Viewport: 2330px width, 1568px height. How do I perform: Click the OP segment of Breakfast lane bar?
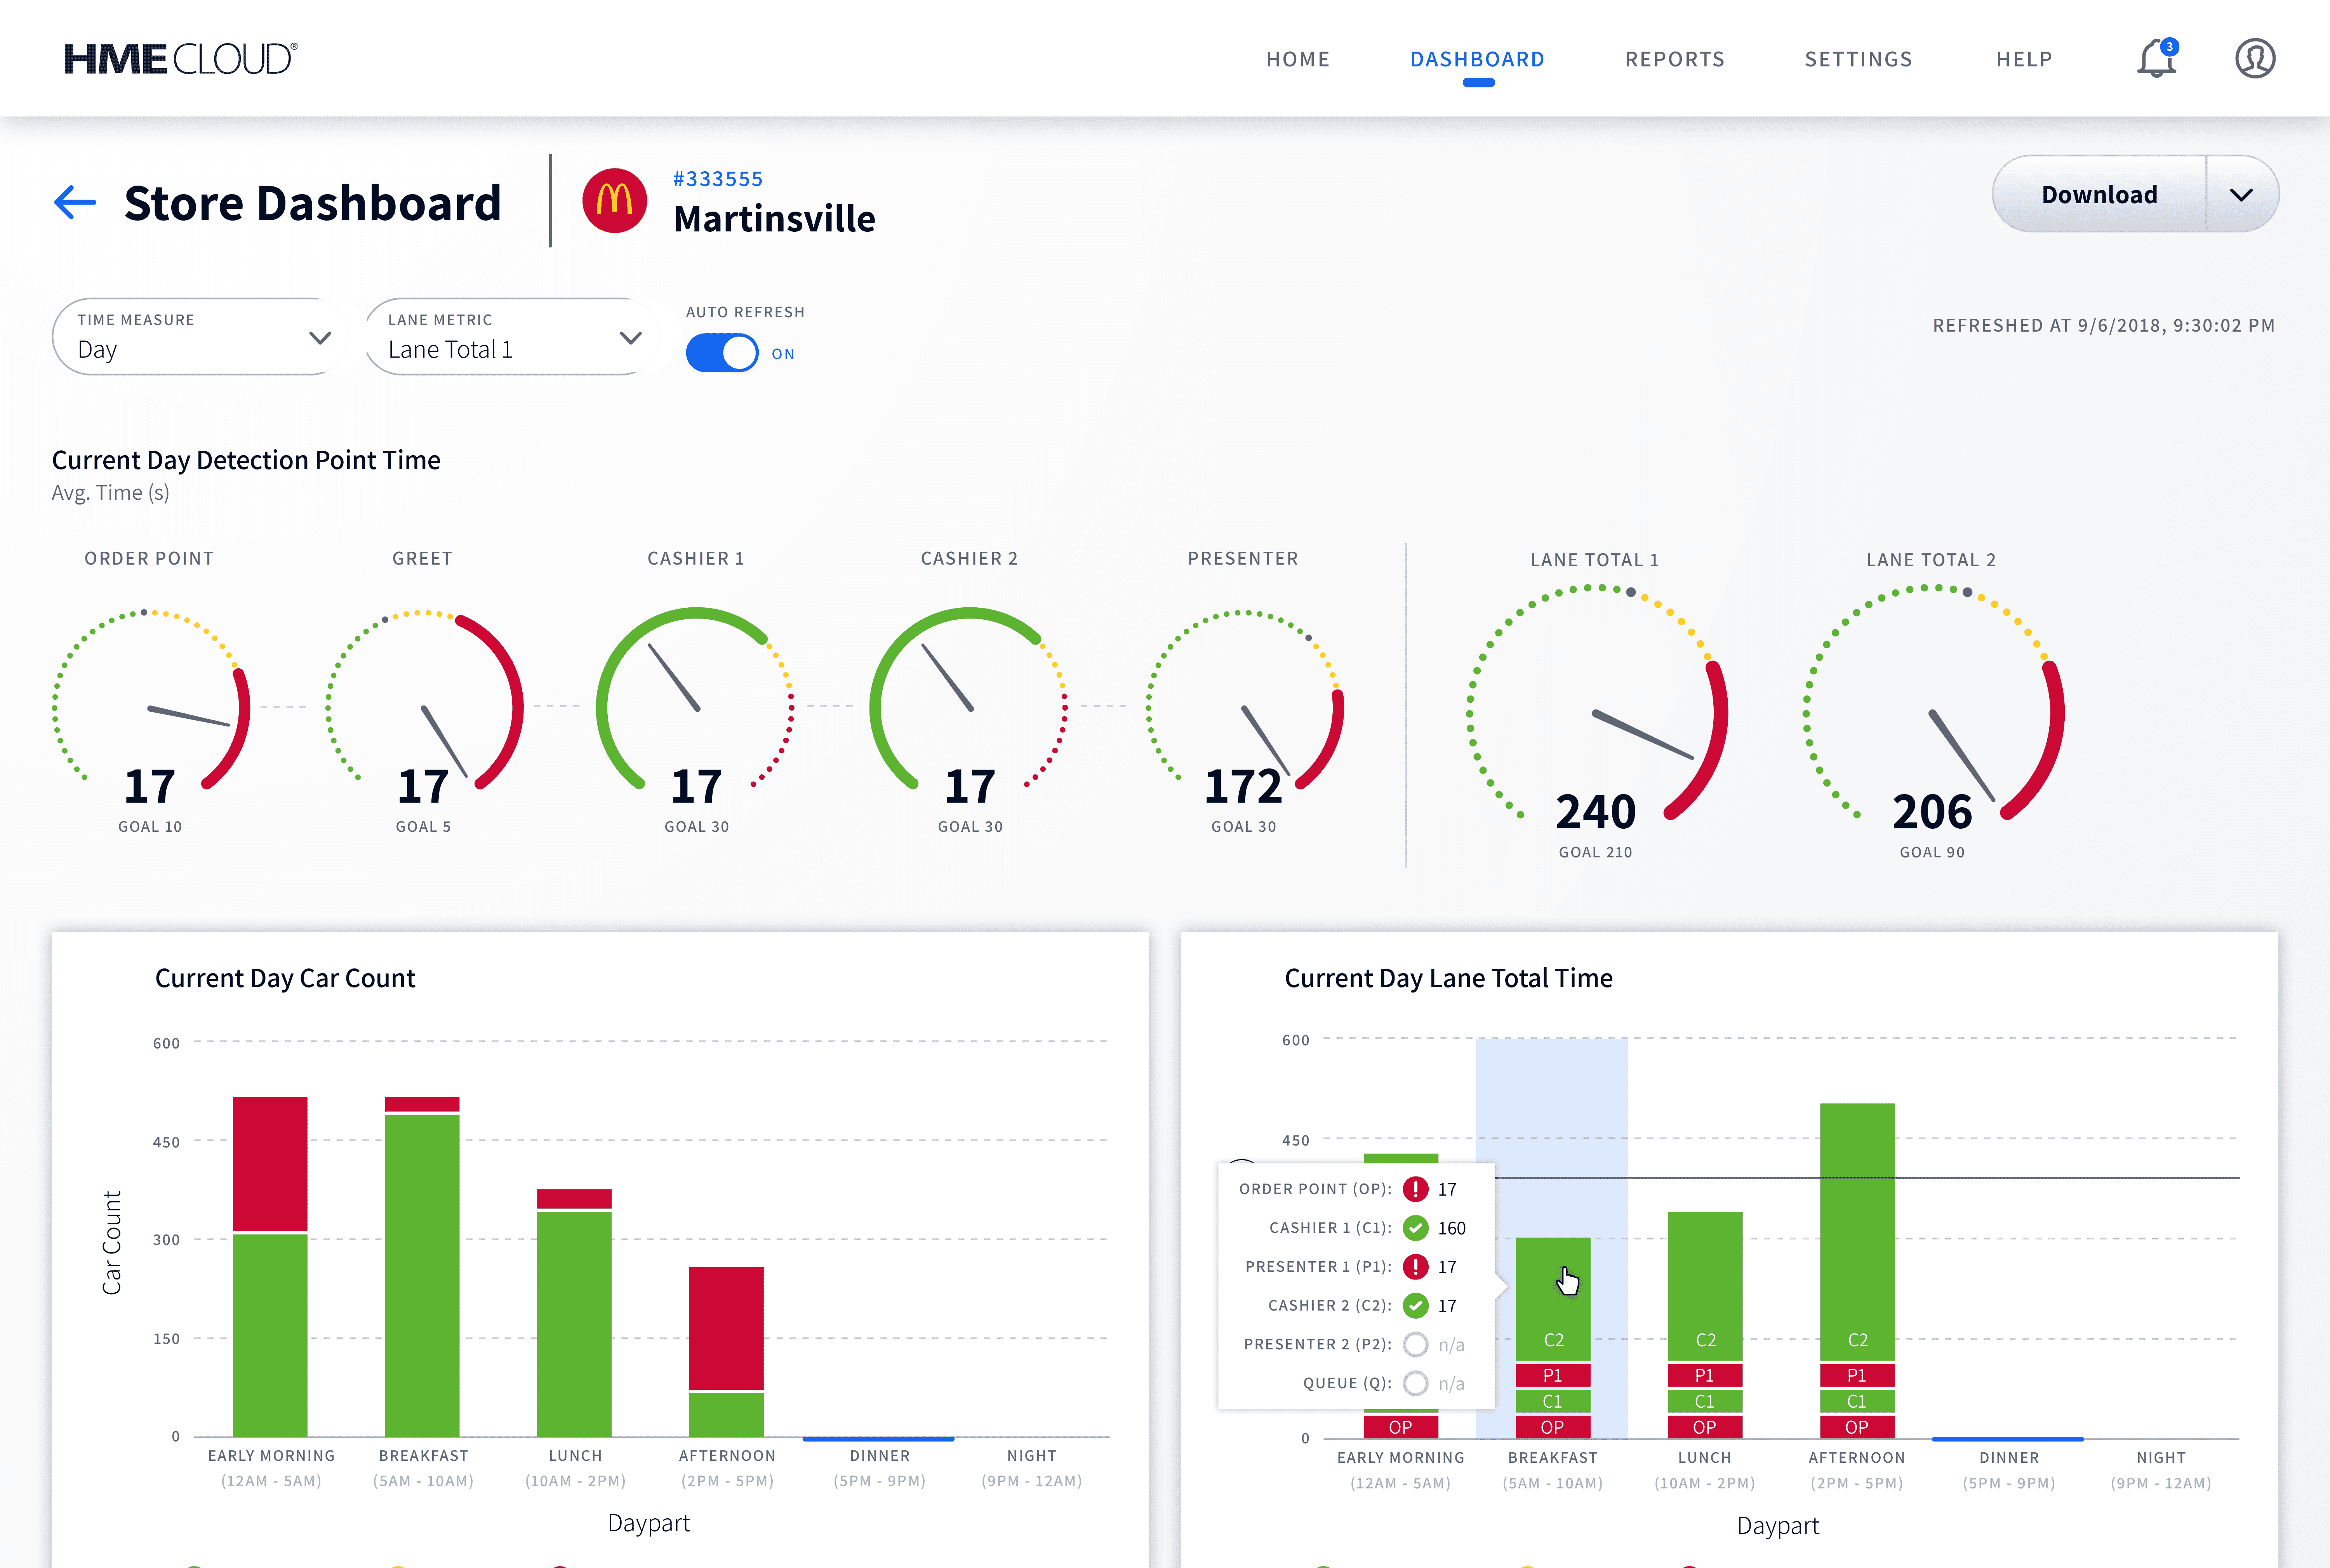[1553, 1427]
